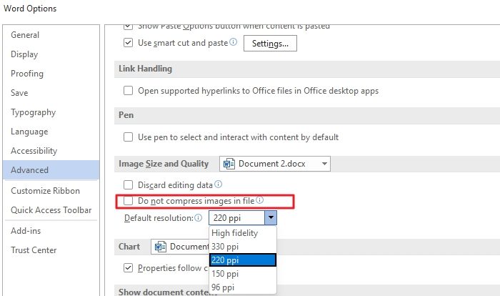
Task: Check Open supported hyperlinks in desktop apps
Action: (x=129, y=91)
